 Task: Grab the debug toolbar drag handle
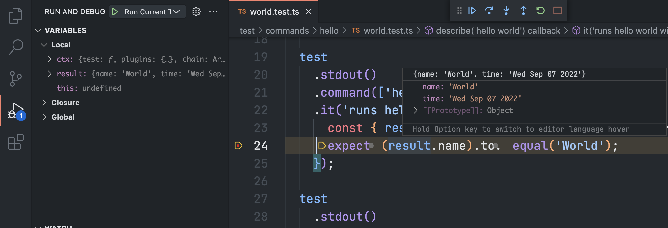459,11
